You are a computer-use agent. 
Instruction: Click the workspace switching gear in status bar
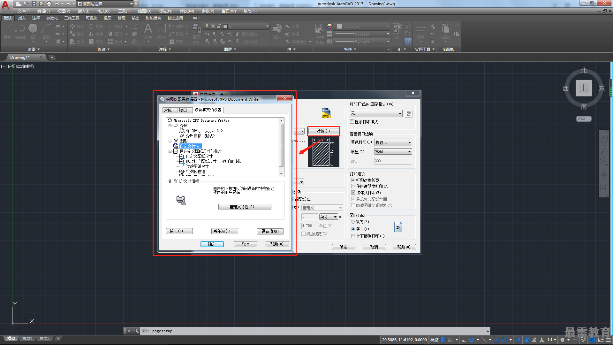(x=562, y=340)
